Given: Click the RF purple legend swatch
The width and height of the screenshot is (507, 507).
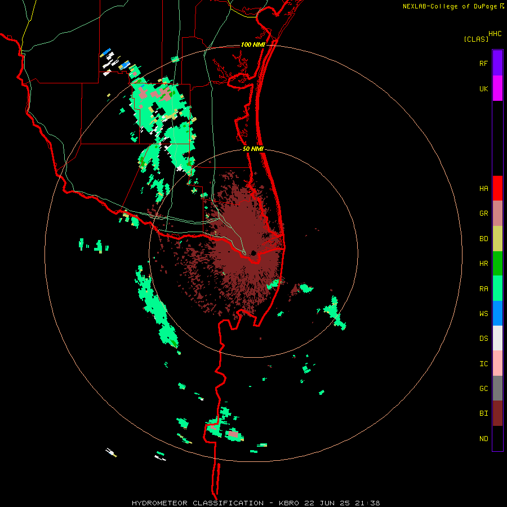Looking at the screenshot, I should pos(497,63).
